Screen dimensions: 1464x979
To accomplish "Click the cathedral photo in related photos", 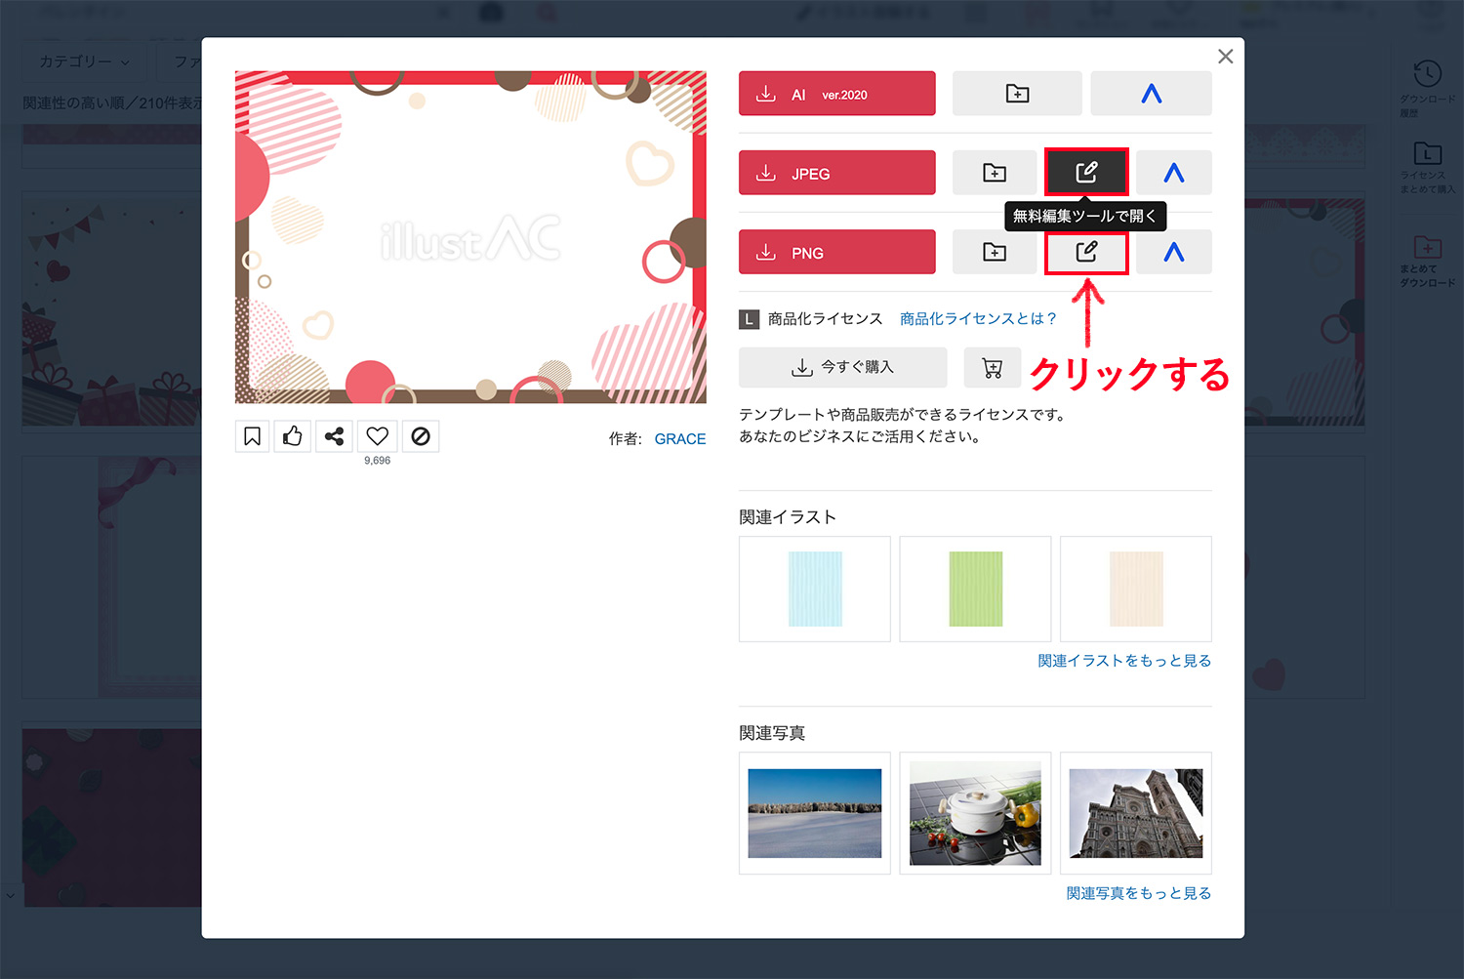I will click(x=1135, y=813).
